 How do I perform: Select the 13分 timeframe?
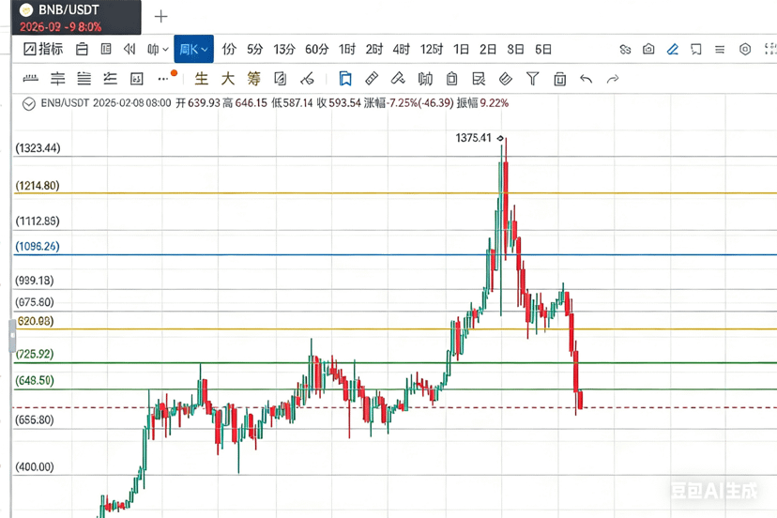(284, 49)
